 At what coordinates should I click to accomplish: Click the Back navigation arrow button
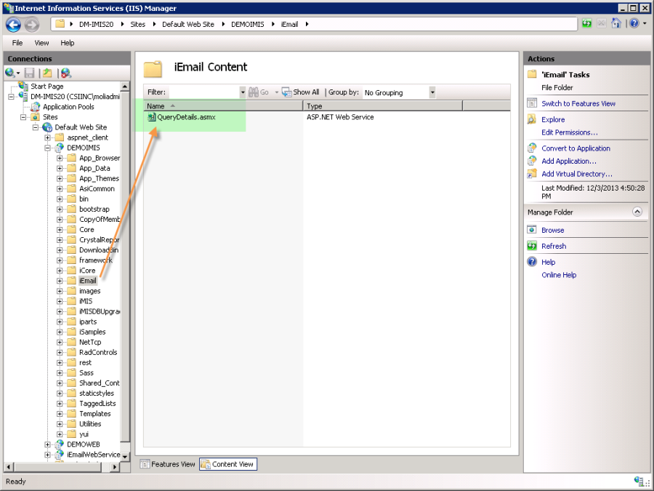tap(13, 25)
